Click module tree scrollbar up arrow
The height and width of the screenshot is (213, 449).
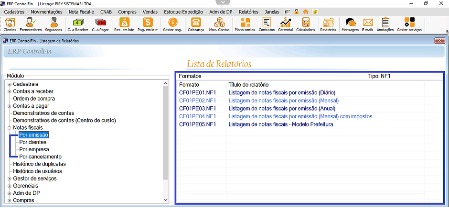click(166, 83)
